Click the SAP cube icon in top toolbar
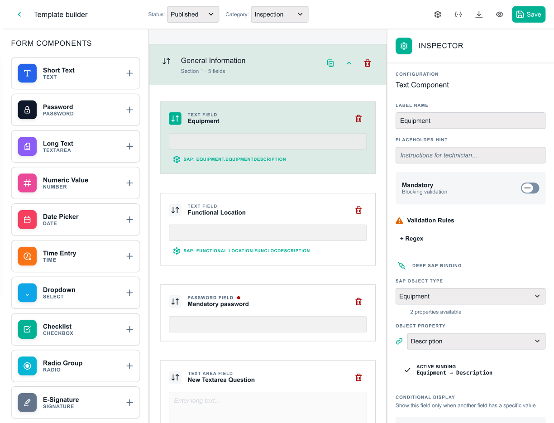 (x=438, y=14)
